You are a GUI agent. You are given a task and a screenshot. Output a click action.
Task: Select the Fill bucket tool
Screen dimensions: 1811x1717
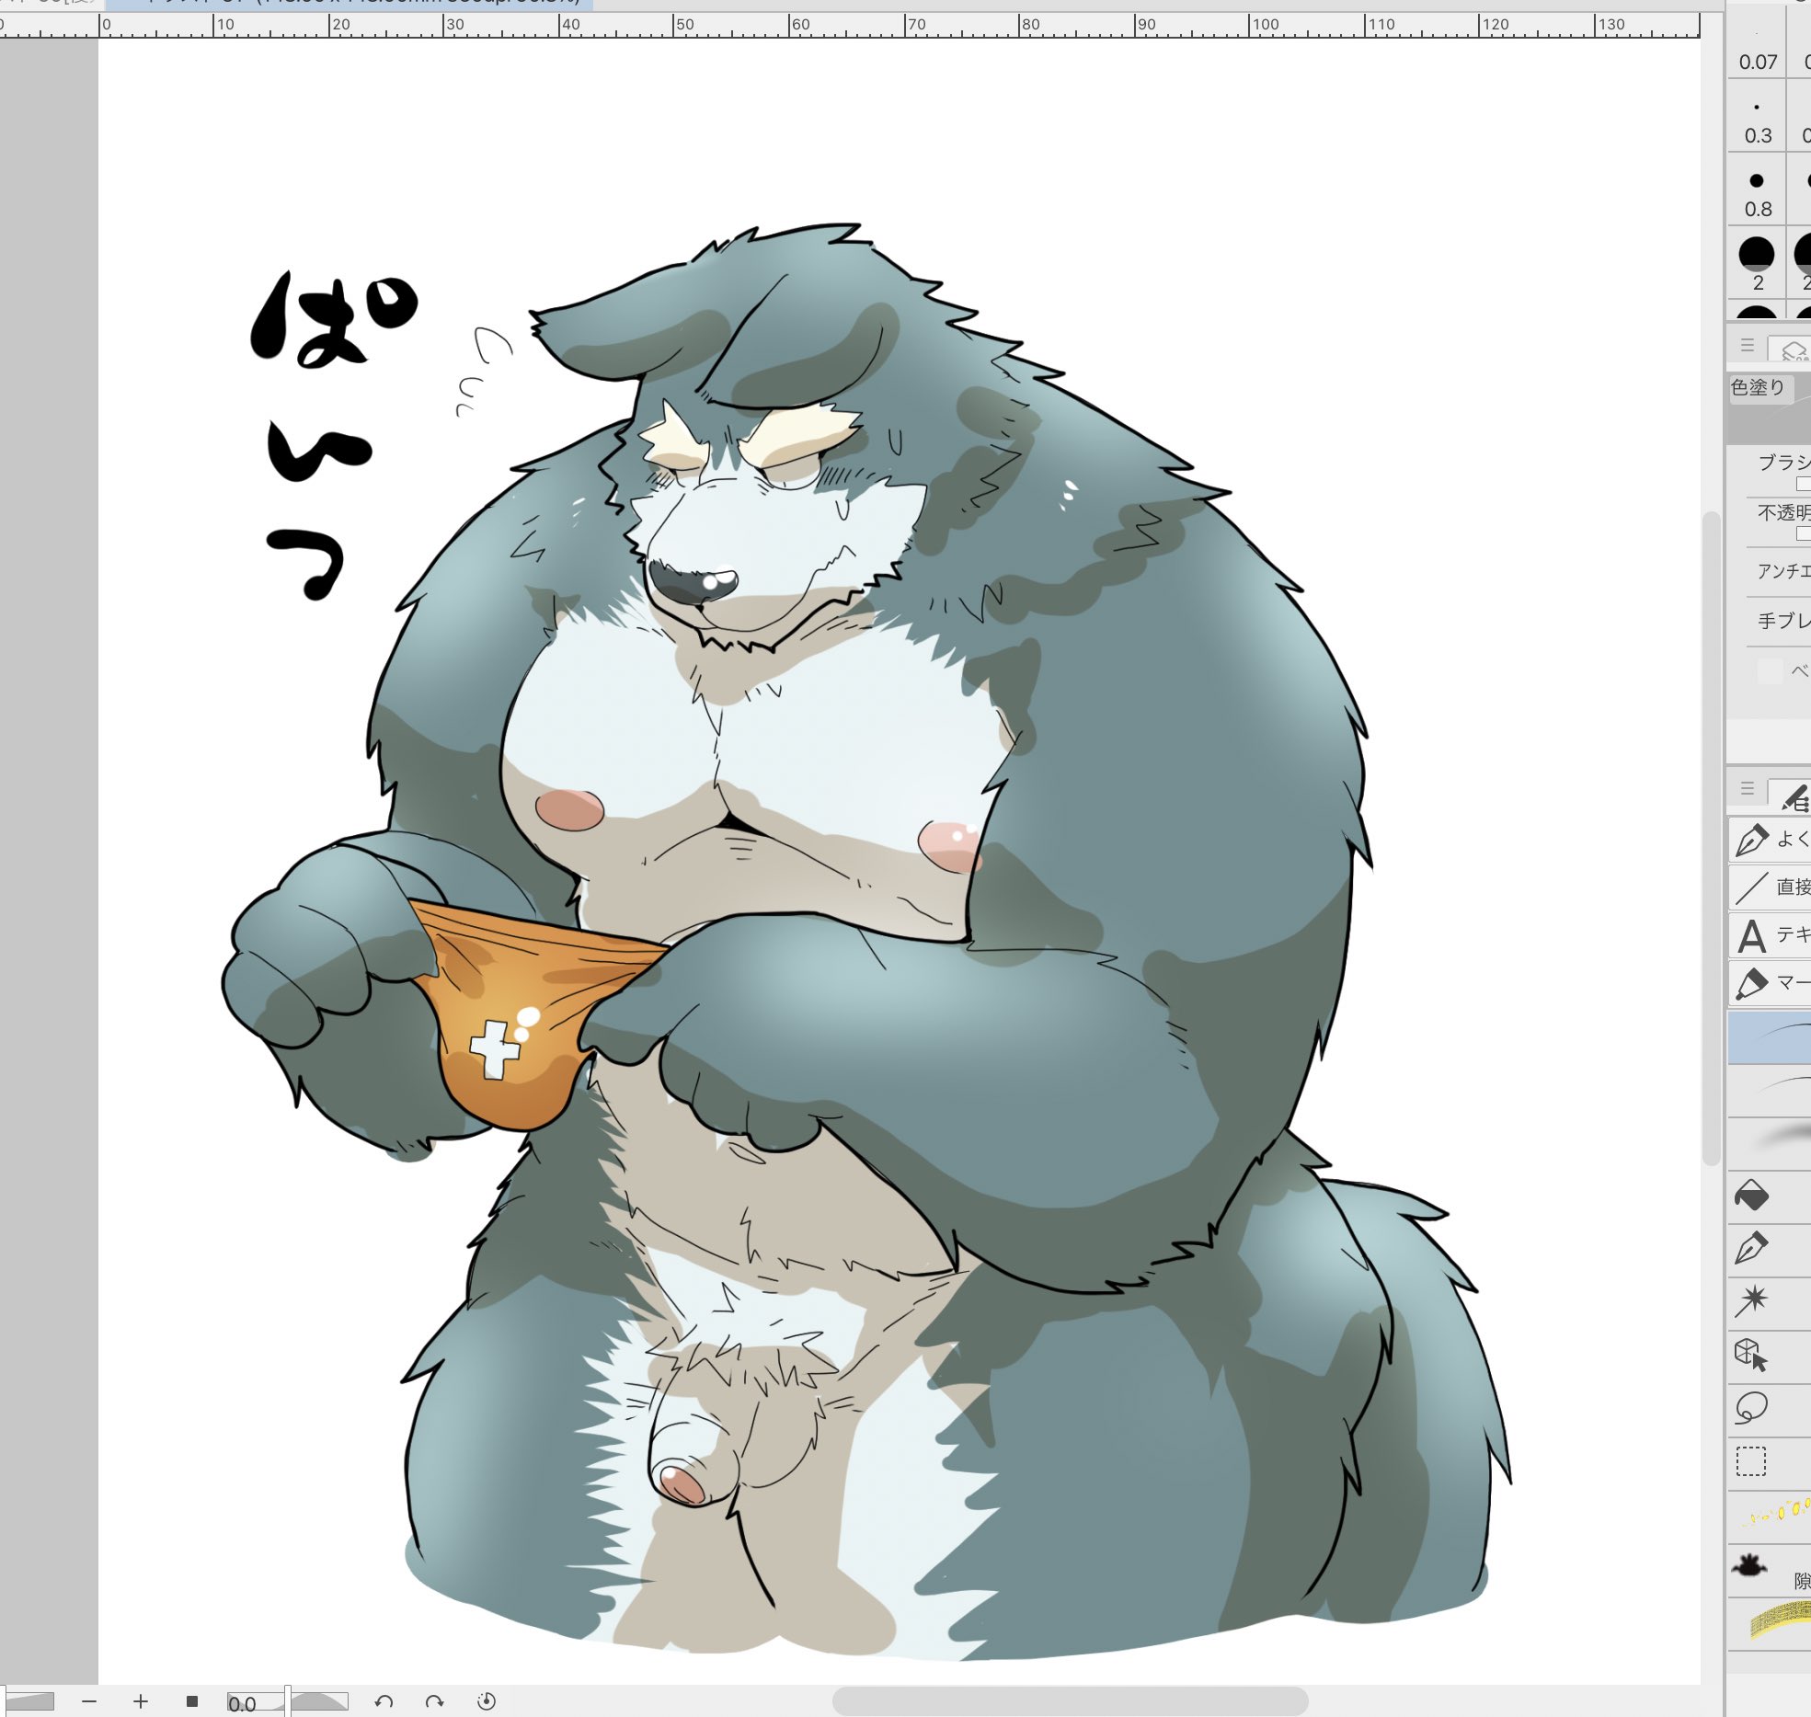[1751, 1196]
